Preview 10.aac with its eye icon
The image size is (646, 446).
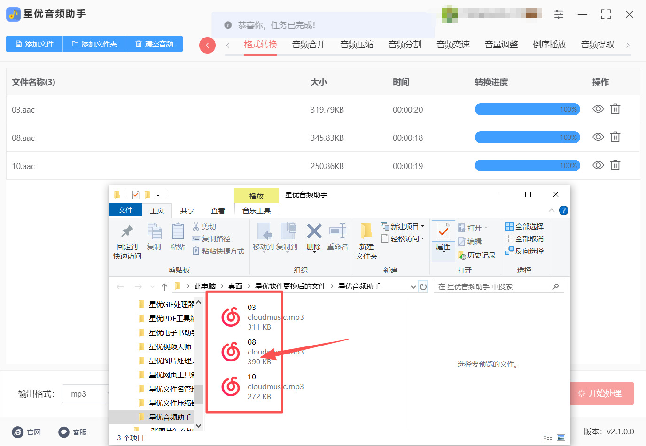[598, 165]
